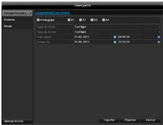163x125 pixels.
Task: Open the start date calendar picker icon
Action: [115, 37]
